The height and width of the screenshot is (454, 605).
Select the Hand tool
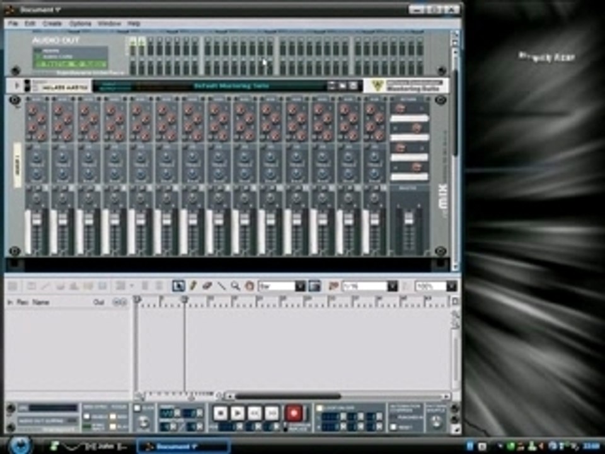(x=250, y=286)
